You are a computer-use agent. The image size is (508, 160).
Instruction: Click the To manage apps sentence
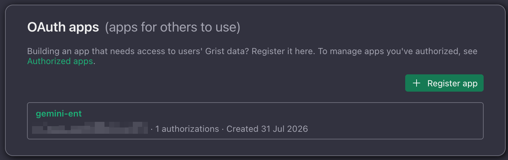tap(398, 51)
